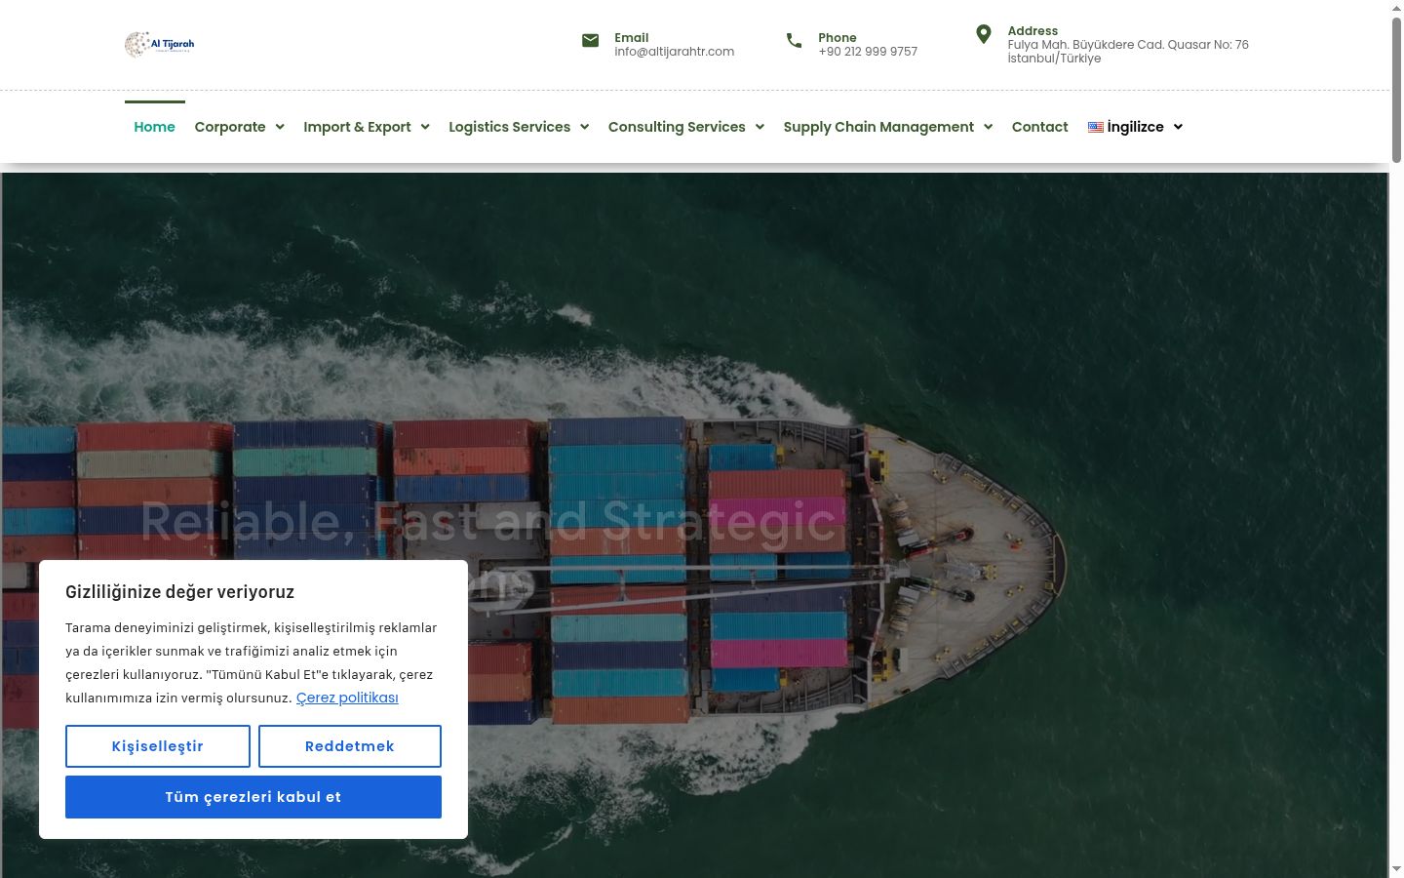Click the Address label in header
Screen dimensions: 1404x878
pyautogui.click(x=1033, y=31)
